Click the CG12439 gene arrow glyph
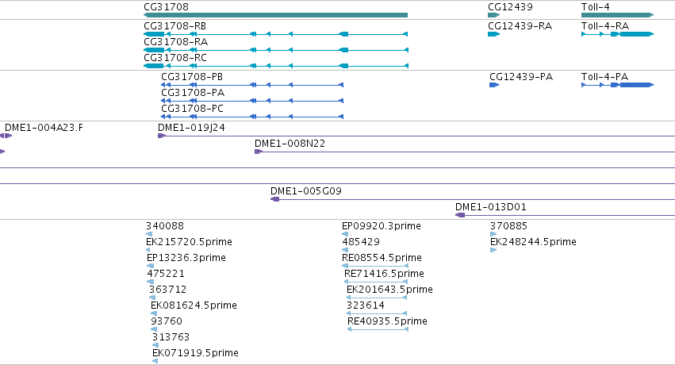675x365 pixels. click(x=494, y=15)
